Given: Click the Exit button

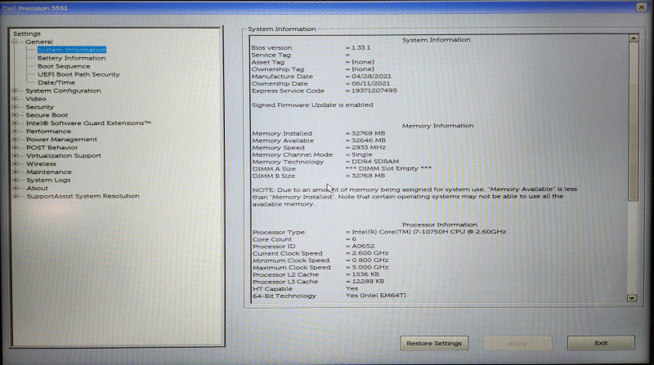Looking at the screenshot, I should 601,343.
